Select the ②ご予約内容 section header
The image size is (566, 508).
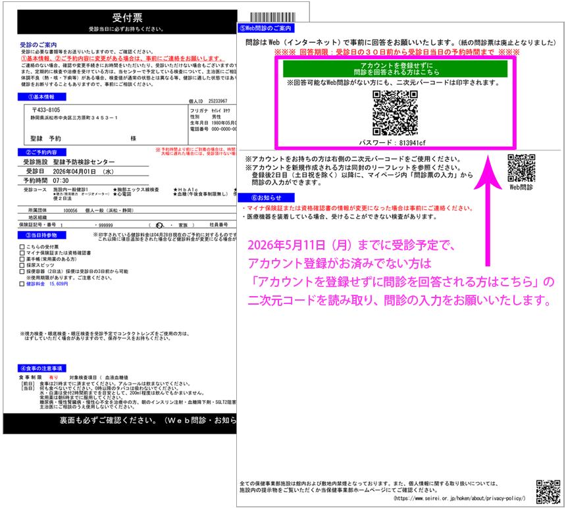pos(42,152)
